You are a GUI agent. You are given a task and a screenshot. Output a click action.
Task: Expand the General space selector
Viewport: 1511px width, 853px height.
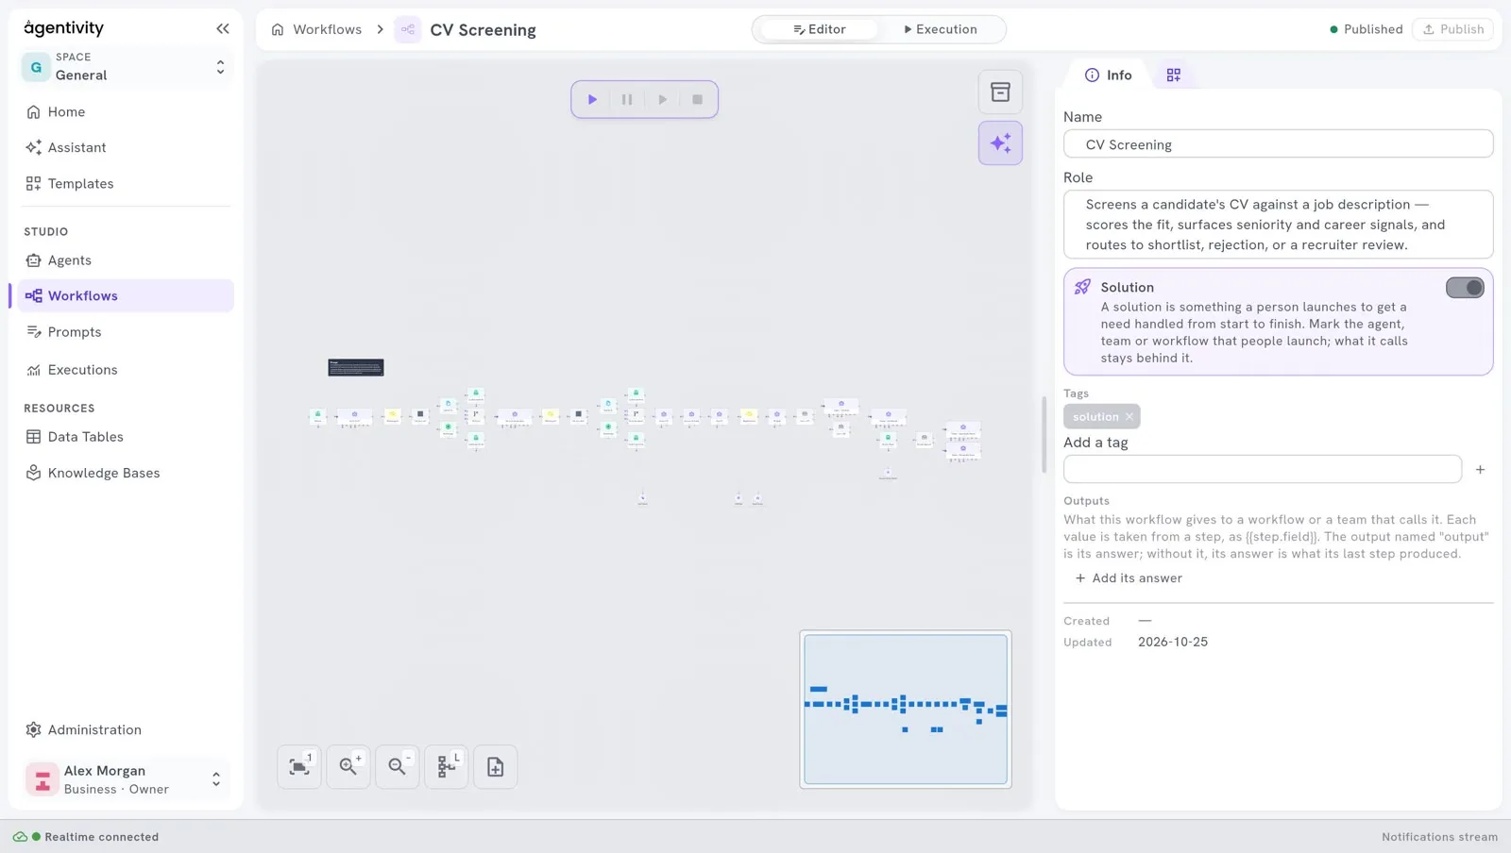pyautogui.click(x=127, y=67)
